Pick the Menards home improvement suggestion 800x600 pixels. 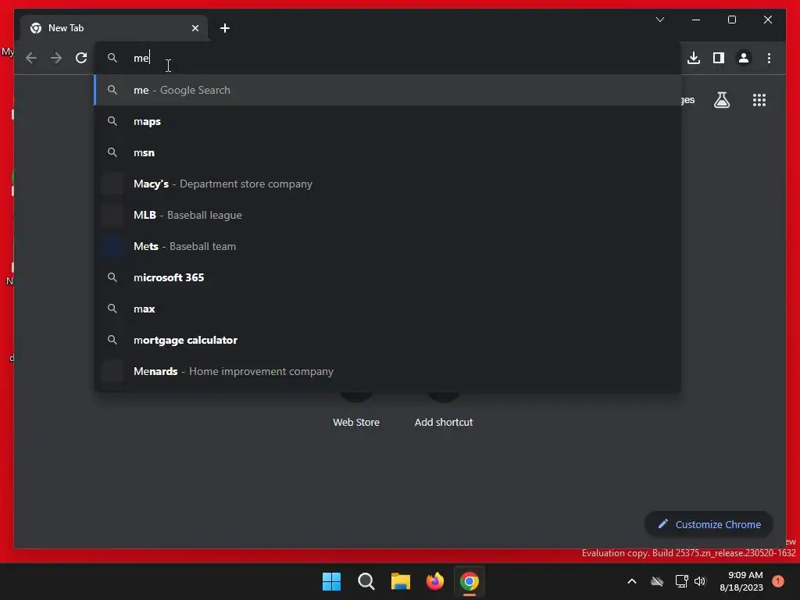click(x=387, y=371)
